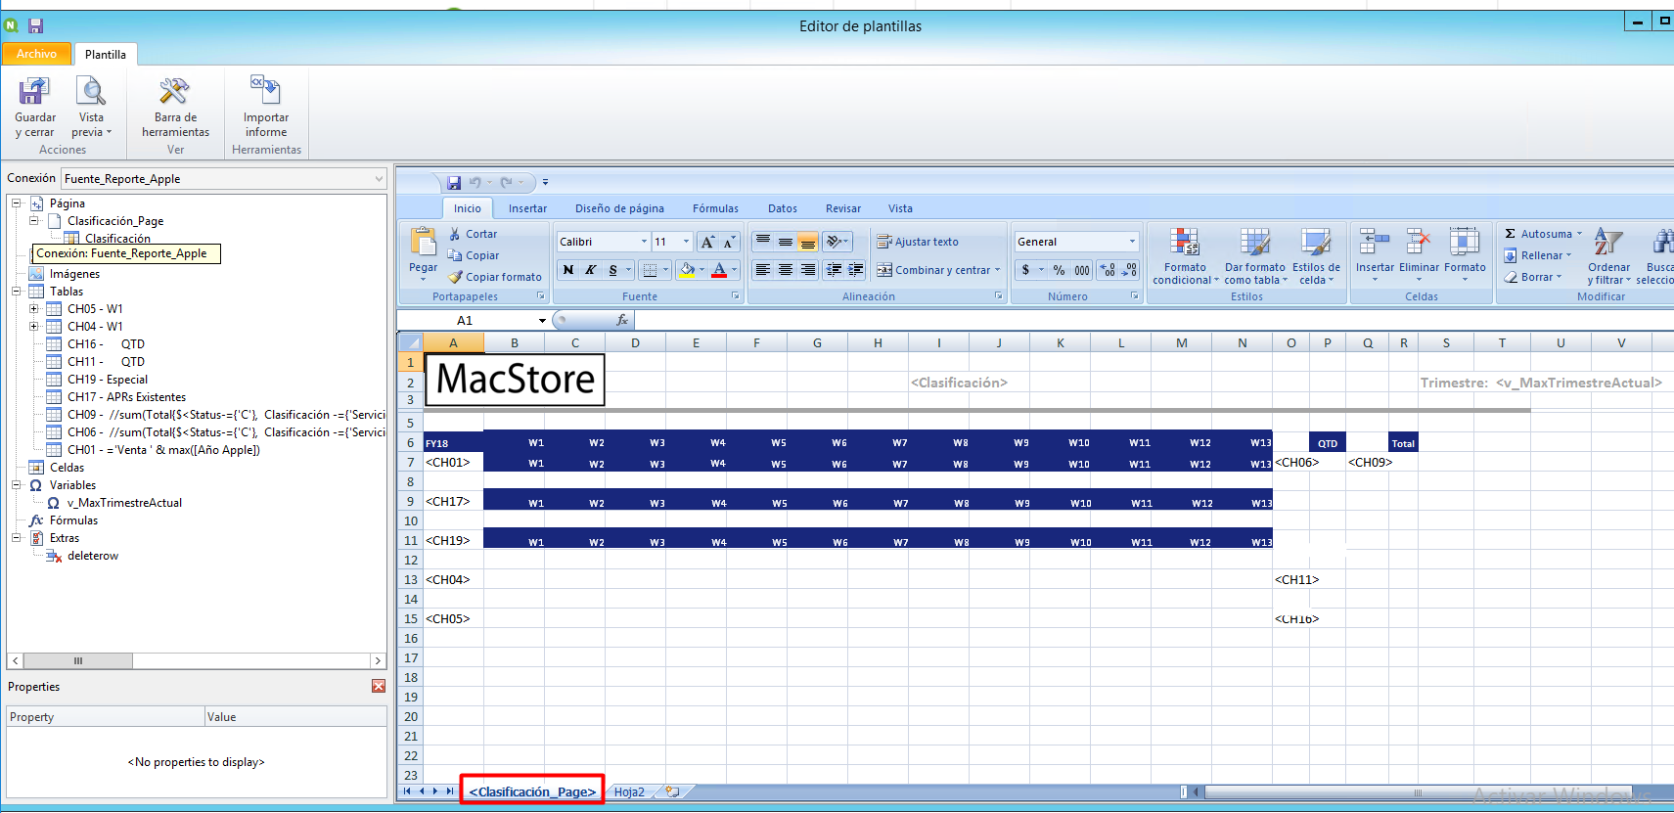
Task: Open Estilos de celda gallery
Action: 1316,256
